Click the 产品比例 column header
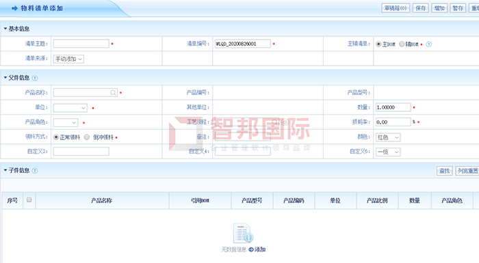Screen dimensions: 479x263 [377, 201]
